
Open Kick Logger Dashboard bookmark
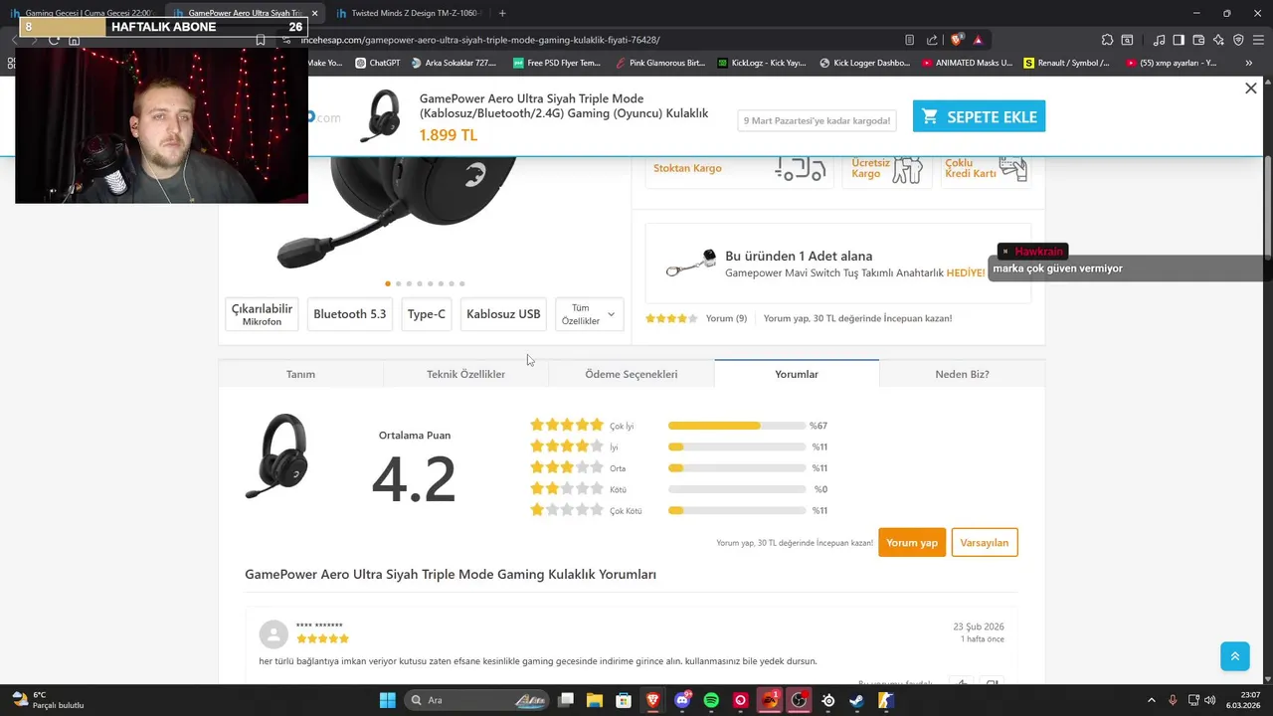864,63
